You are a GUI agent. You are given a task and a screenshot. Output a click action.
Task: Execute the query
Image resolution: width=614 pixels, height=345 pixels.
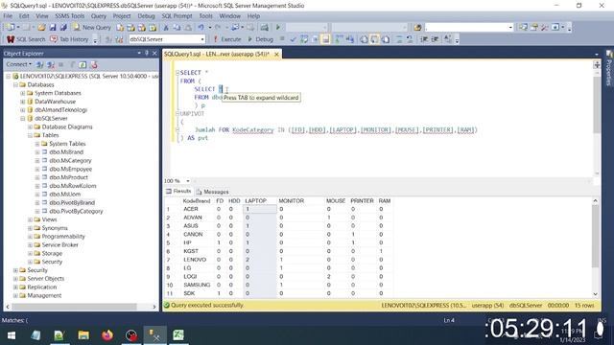click(227, 39)
